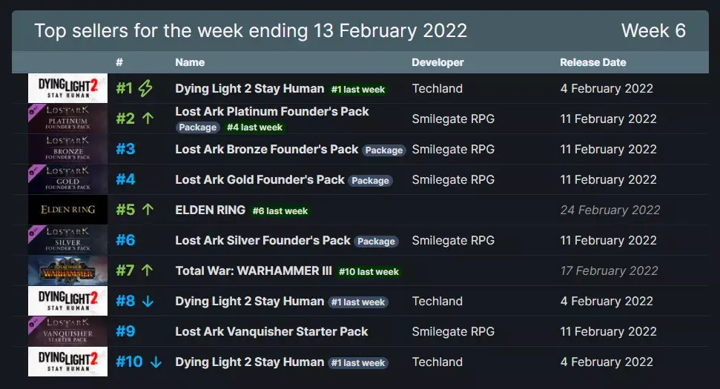The width and height of the screenshot is (720, 389).
Task: Sort by the Name column header
Action: (x=190, y=62)
